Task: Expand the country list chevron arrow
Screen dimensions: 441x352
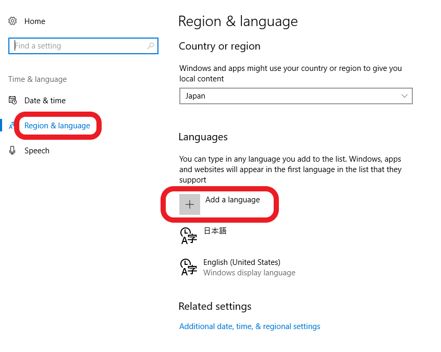Action: coord(404,96)
